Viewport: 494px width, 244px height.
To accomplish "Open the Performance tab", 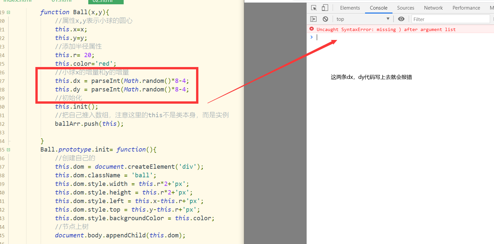I will pyautogui.click(x=466, y=8).
